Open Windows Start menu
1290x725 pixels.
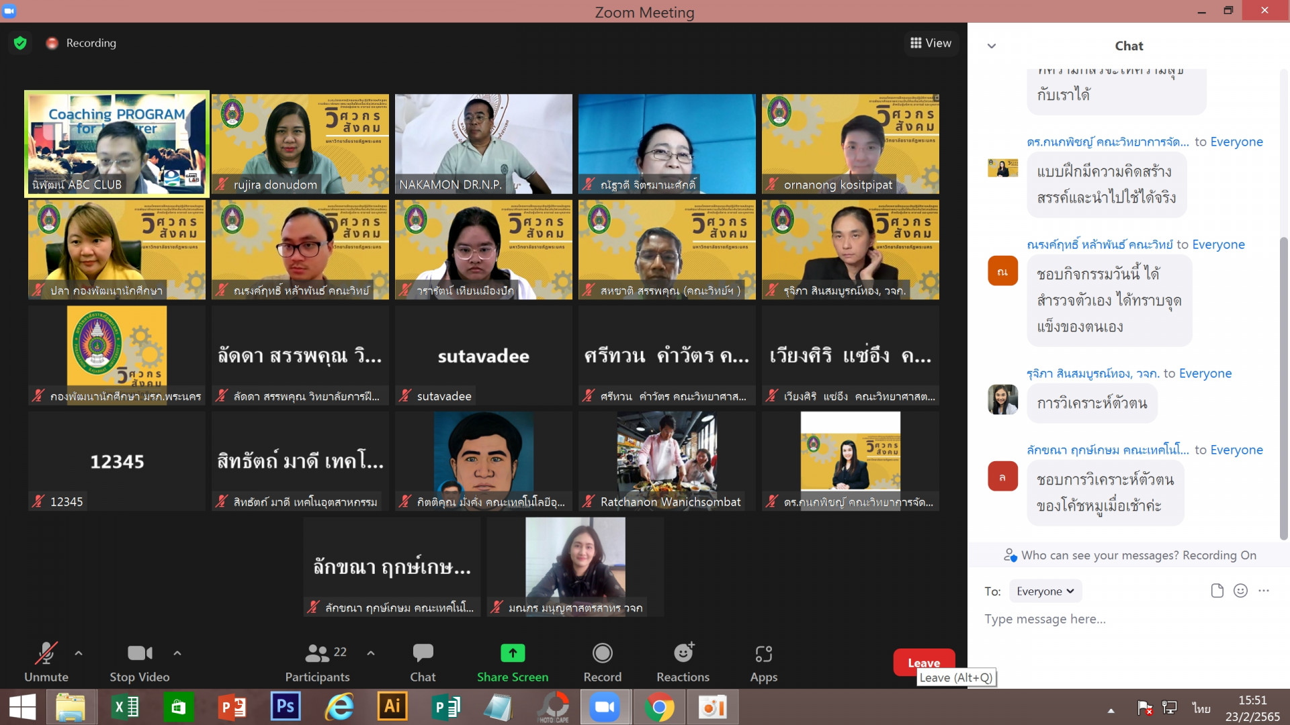click(22, 707)
